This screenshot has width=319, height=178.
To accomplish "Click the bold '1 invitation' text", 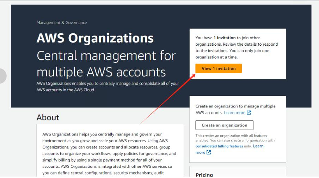I will (225, 38).
